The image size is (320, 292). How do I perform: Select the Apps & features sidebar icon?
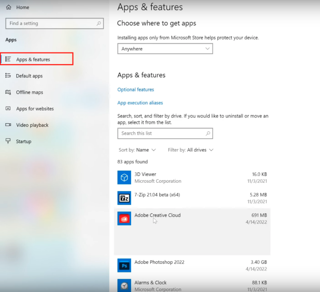coord(8,59)
